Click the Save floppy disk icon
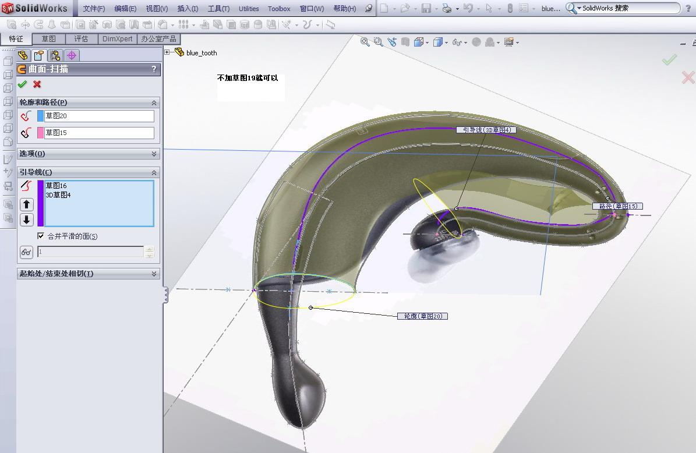 click(x=426, y=8)
